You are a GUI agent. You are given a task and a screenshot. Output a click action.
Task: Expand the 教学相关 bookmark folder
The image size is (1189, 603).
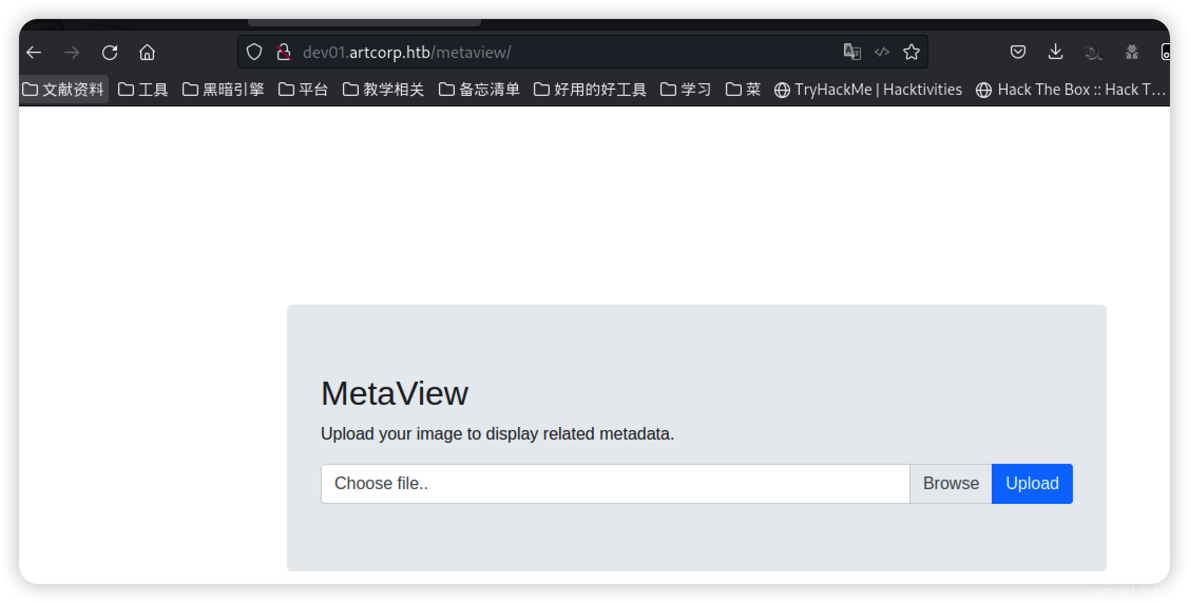tap(383, 89)
